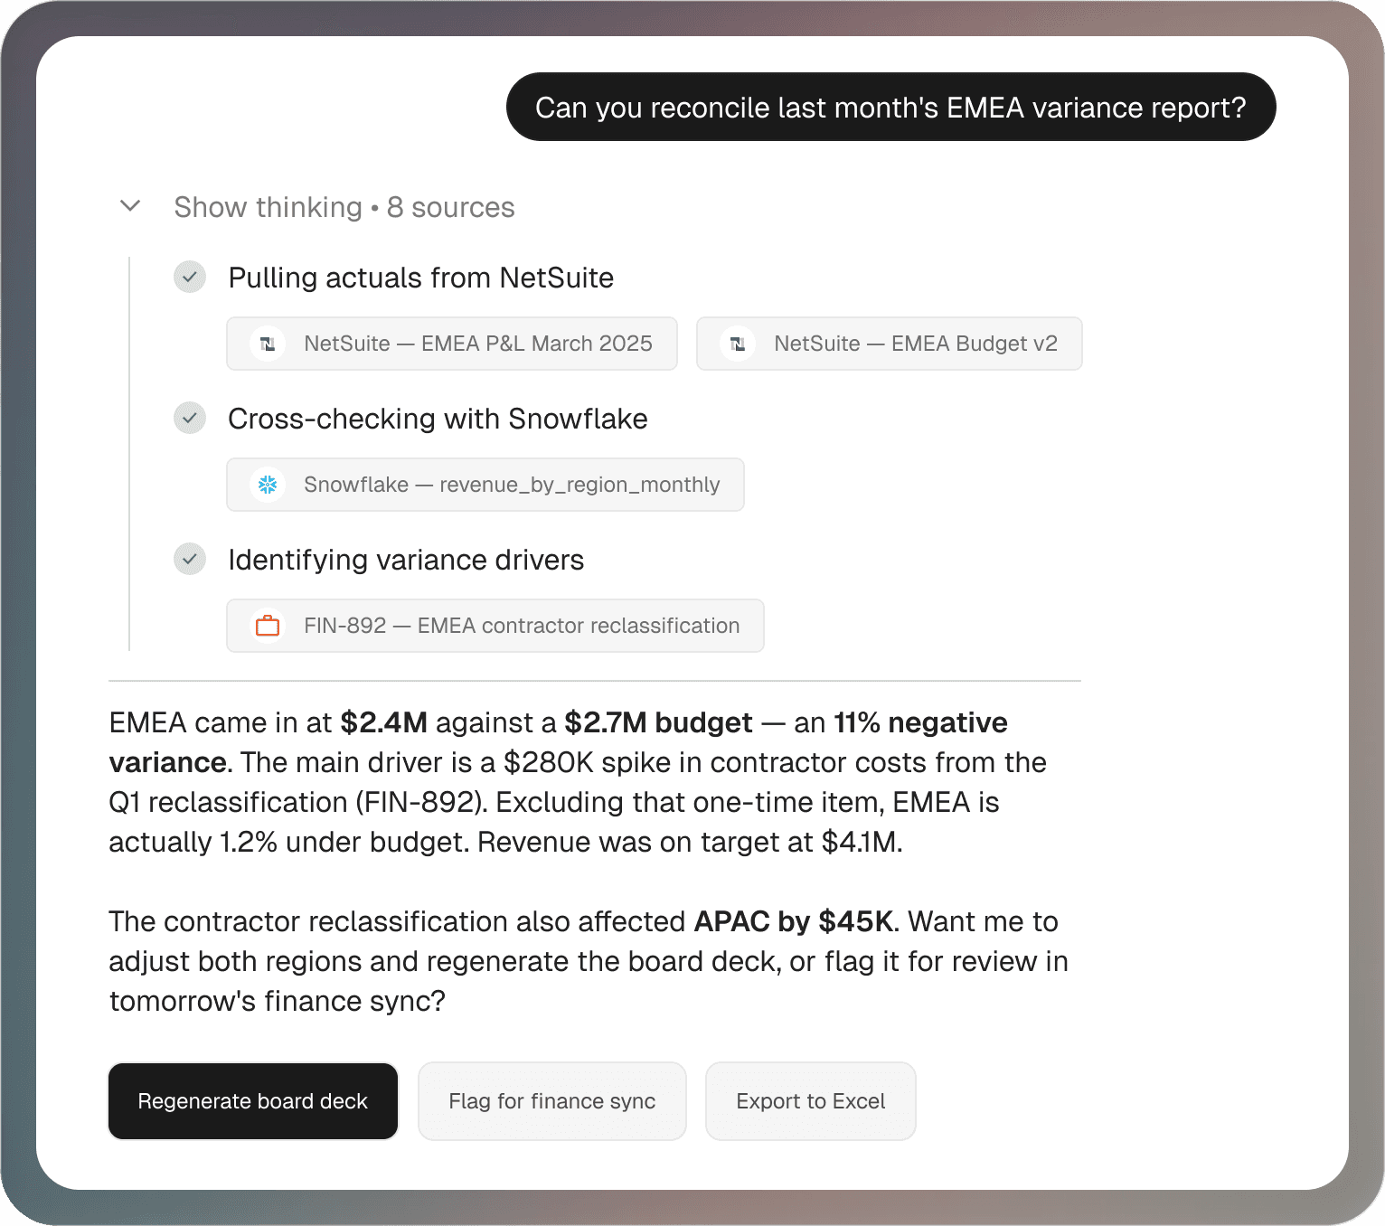Click the Identifying variance drivers step title
The image size is (1385, 1226).
pyautogui.click(x=406, y=560)
